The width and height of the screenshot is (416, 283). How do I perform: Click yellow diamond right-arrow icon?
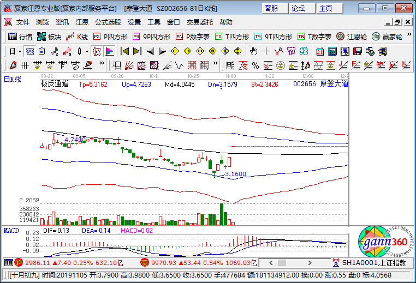(x=187, y=51)
